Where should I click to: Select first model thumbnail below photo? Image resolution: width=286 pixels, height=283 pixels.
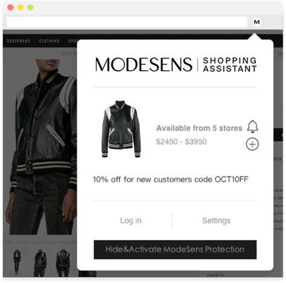pos(17,262)
